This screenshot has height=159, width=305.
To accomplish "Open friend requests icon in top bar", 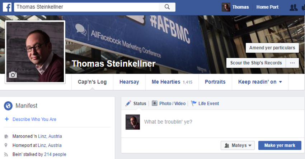I will [293, 7].
